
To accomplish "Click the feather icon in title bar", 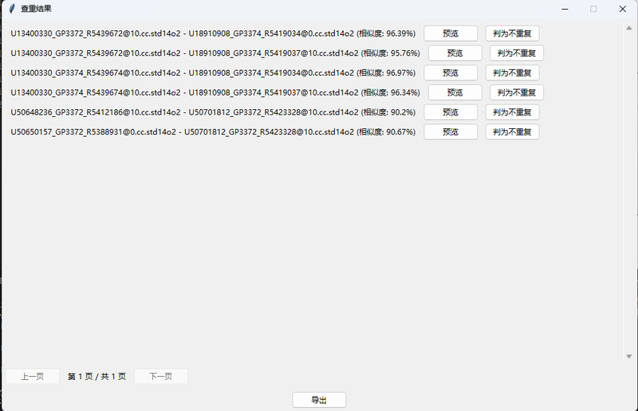I will coord(12,9).
